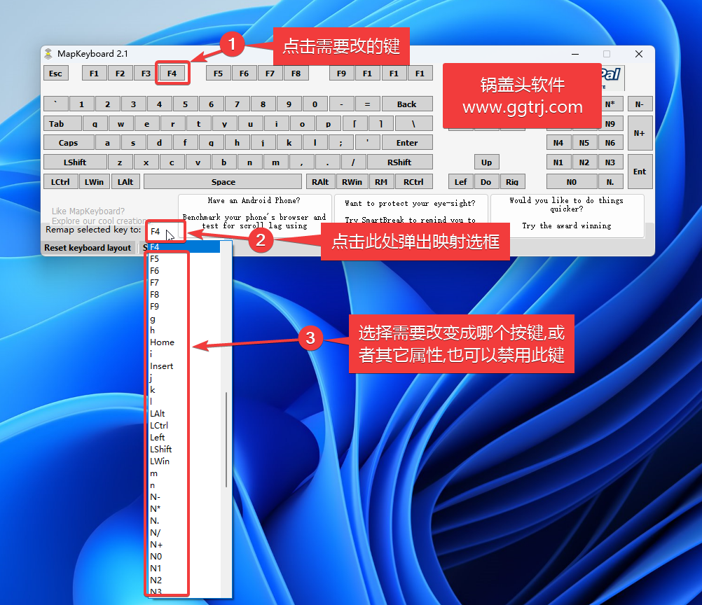
Task: Choose N0 in the remap dropdown list
Action: pos(184,556)
